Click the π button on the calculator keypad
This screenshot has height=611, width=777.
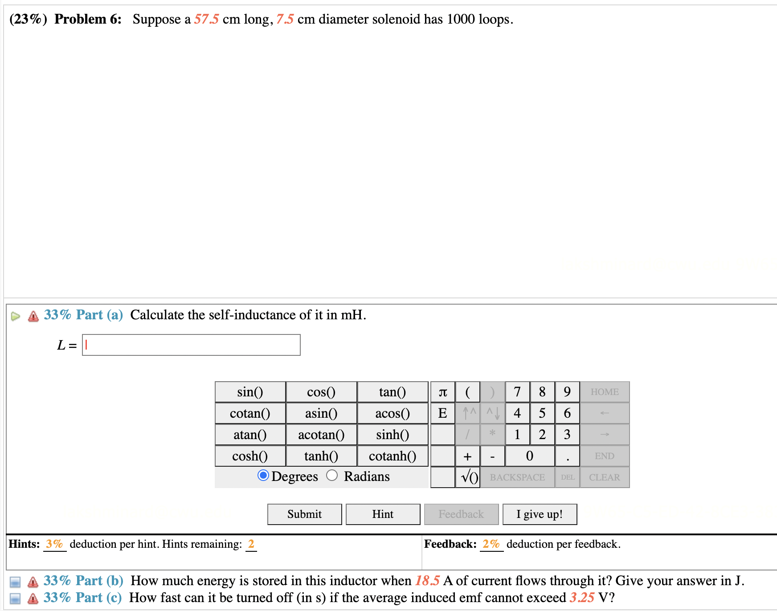tap(442, 392)
